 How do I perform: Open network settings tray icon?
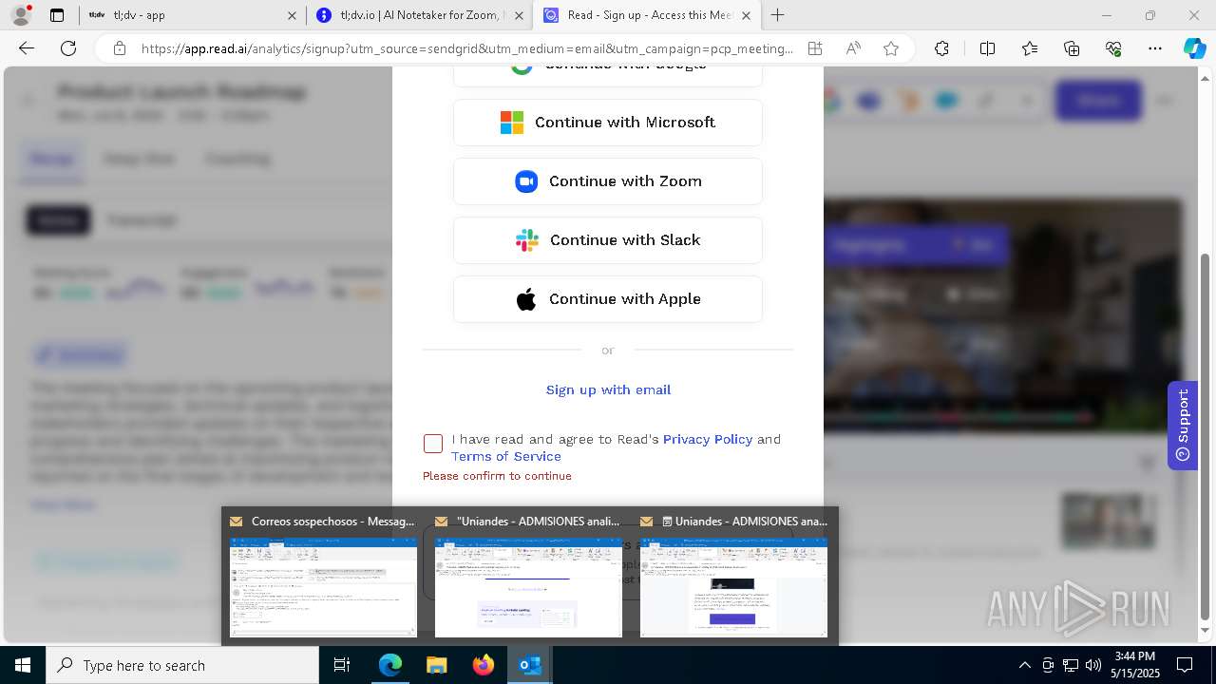(x=1071, y=665)
